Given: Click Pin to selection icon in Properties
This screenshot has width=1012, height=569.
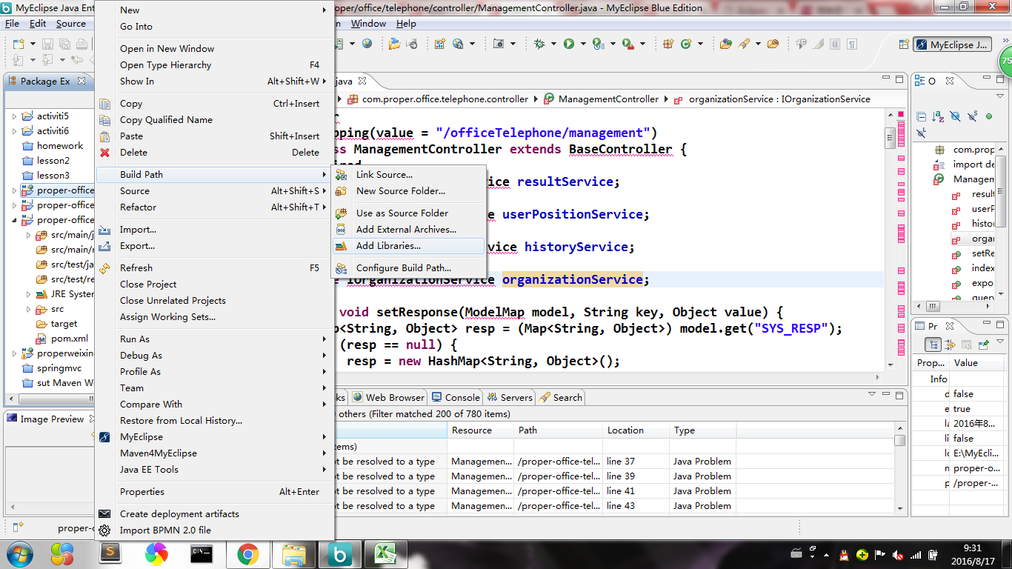Looking at the screenshot, I should 984,345.
